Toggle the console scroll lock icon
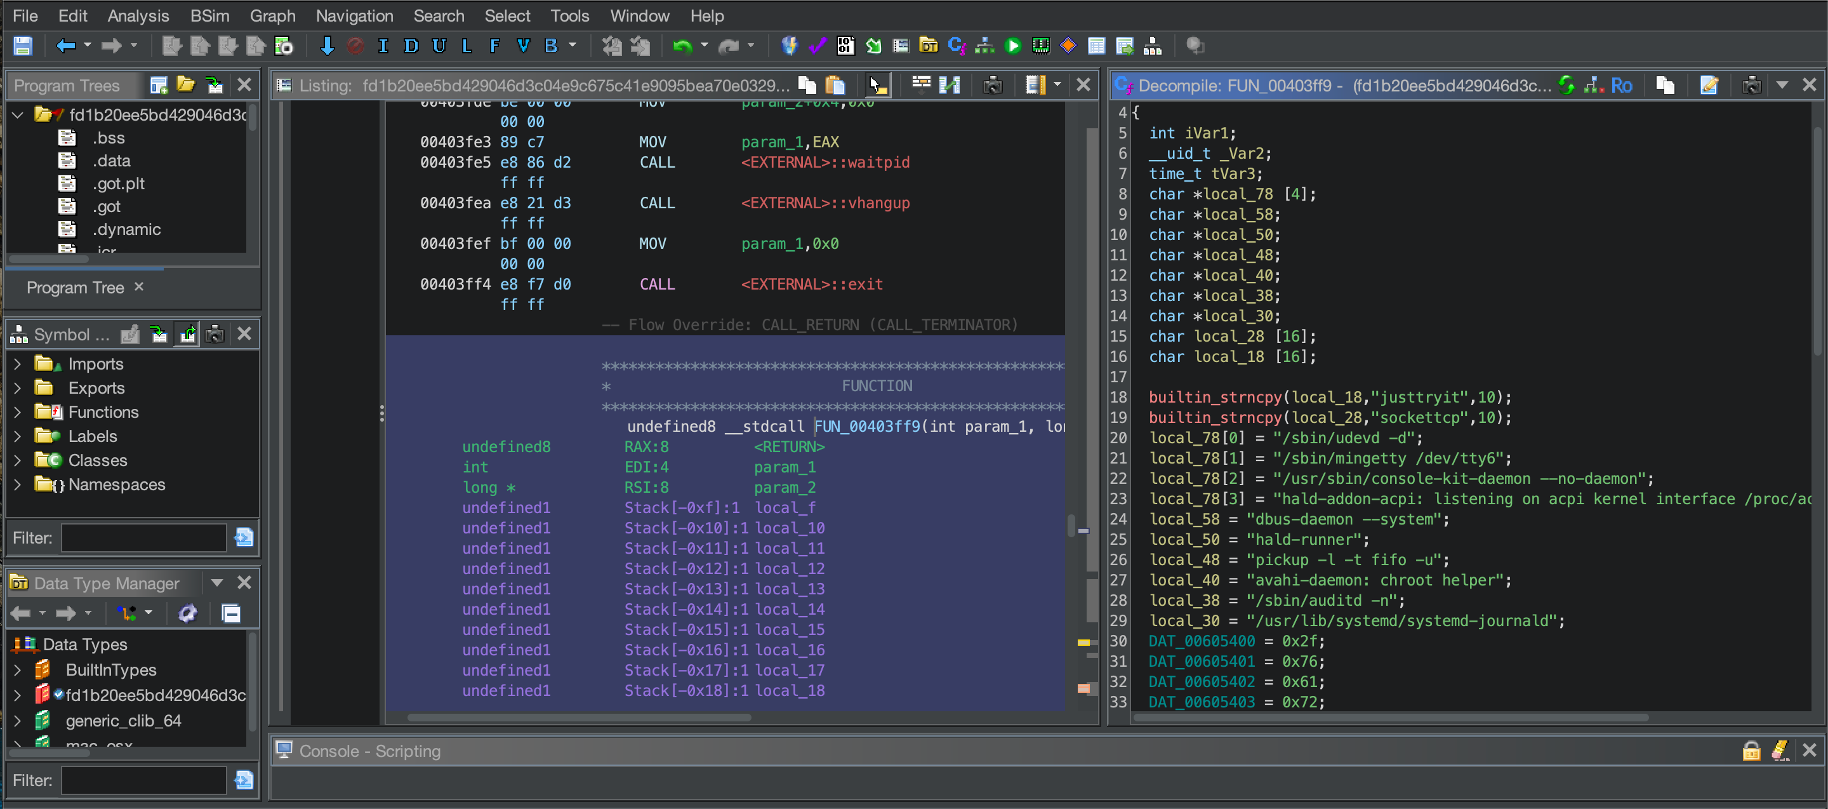This screenshot has width=1828, height=809. pos(1751,750)
